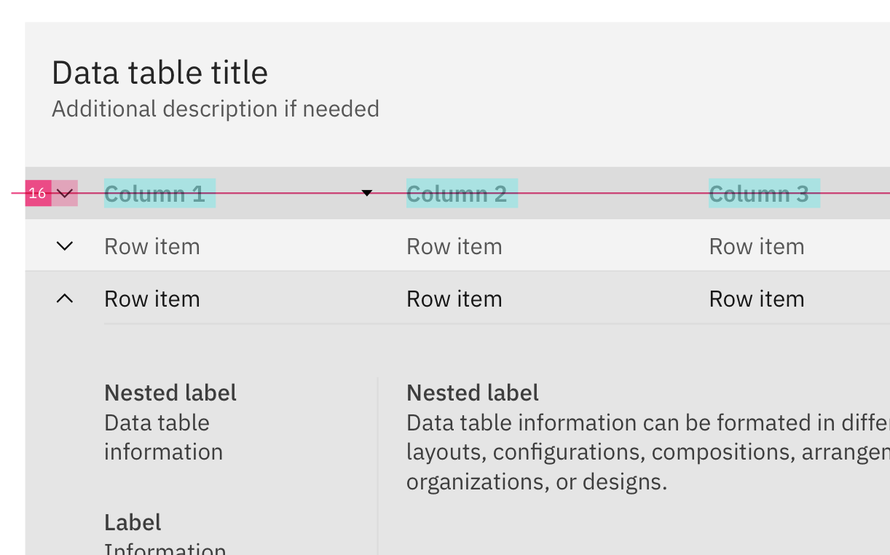Click the Data table title heading
Image resolution: width=890 pixels, height=555 pixels.
point(160,72)
